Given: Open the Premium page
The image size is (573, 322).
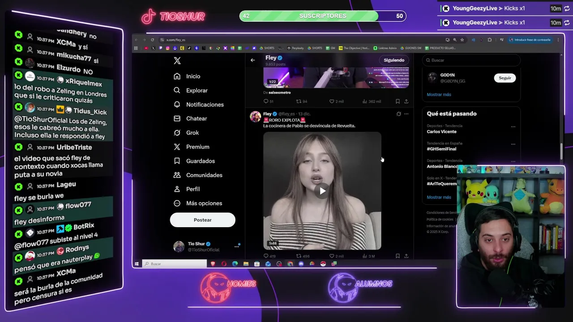Looking at the screenshot, I should click(x=192, y=147).
